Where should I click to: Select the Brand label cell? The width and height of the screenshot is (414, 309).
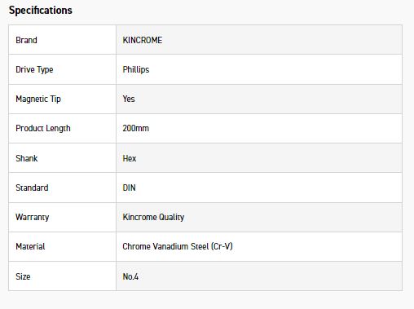point(62,40)
